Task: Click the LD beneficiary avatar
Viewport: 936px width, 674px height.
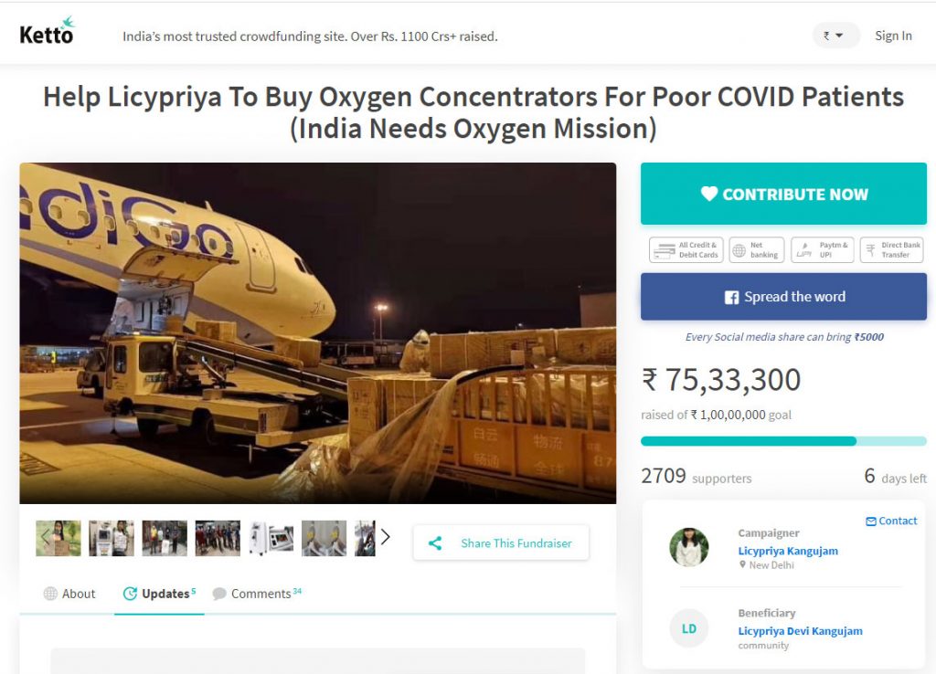Action: click(x=688, y=628)
